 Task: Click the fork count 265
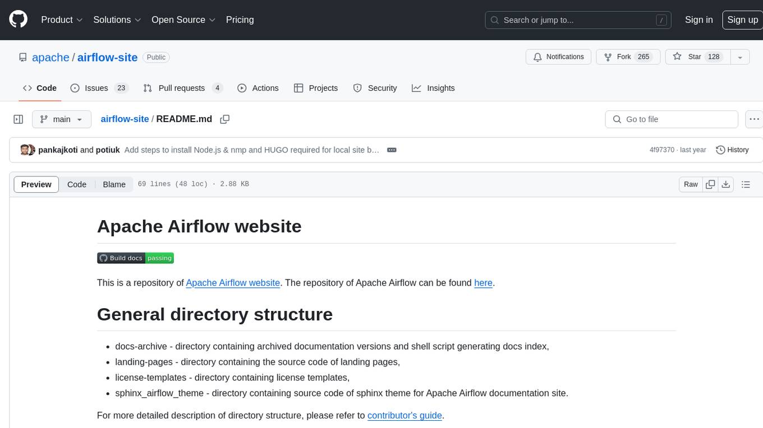pyautogui.click(x=644, y=57)
